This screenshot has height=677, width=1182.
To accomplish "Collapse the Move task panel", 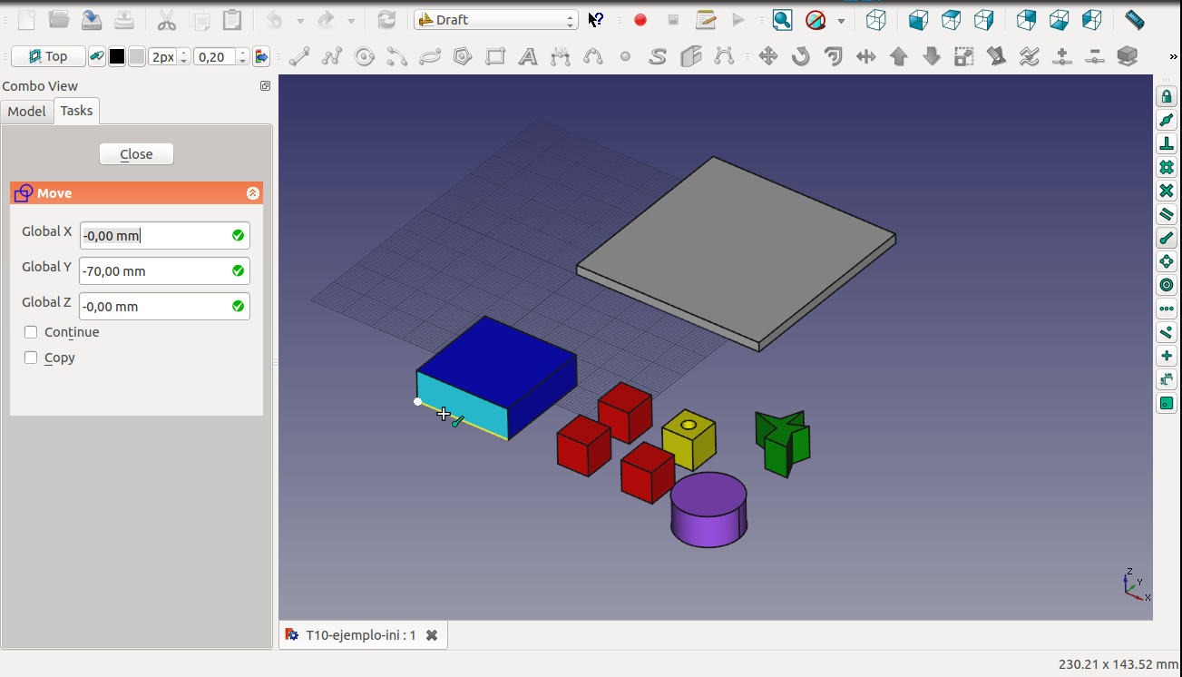I will tap(253, 193).
